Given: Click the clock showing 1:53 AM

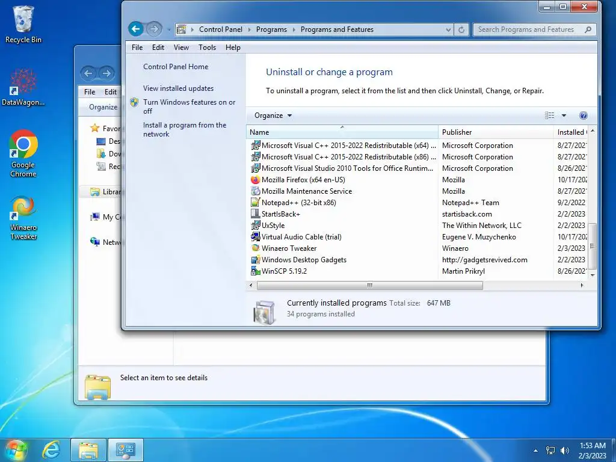Looking at the screenshot, I should point(593,446).
